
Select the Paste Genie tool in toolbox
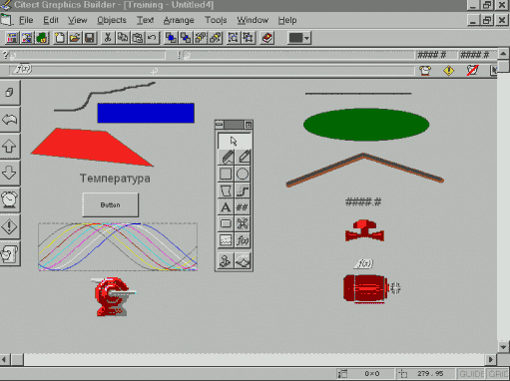pos(243,260)
